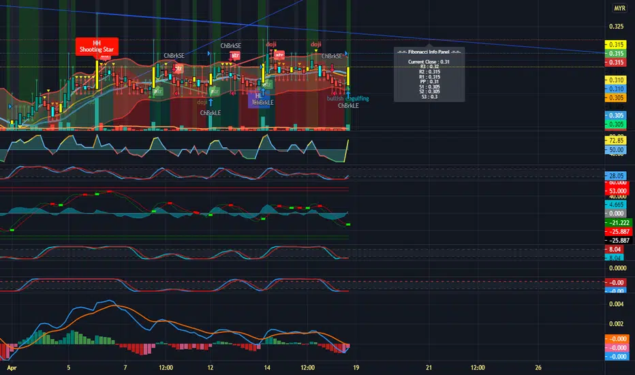Click the yellow 72.85 indicator value
Image resolution: width=635 pixels, height=375 pixels.
tap(615, 140)
